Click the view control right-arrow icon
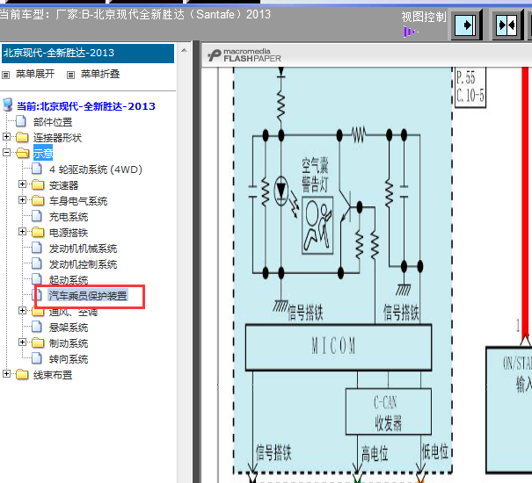 pyautogui.click(x=466, y=25)
